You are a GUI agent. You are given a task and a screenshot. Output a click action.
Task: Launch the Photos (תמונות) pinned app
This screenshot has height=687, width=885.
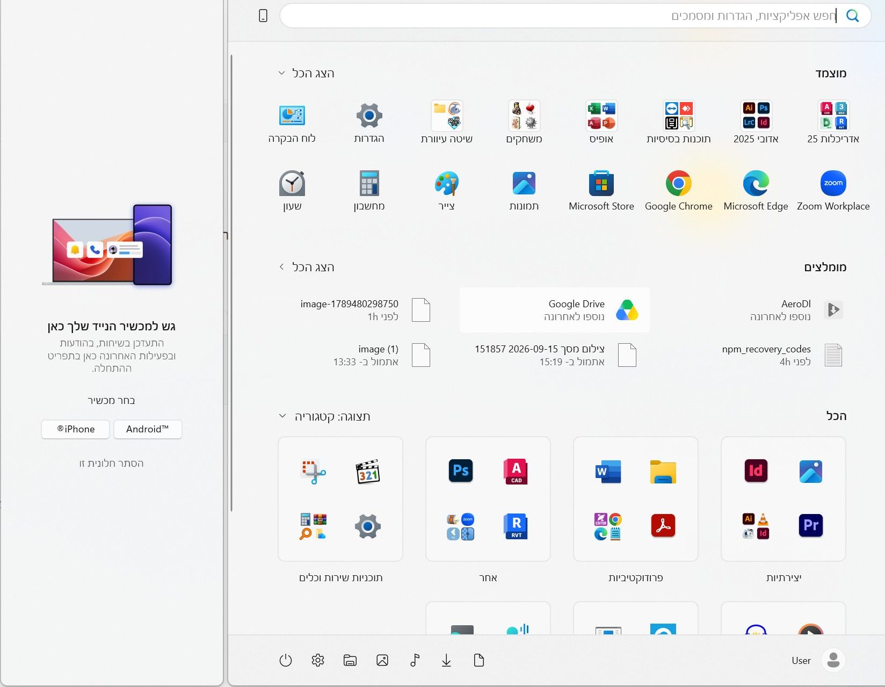[524, 191]
